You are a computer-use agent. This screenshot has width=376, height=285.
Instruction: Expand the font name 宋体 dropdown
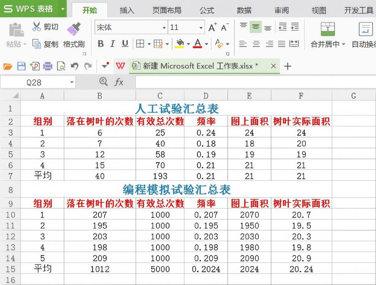click(x=164, y=28)
